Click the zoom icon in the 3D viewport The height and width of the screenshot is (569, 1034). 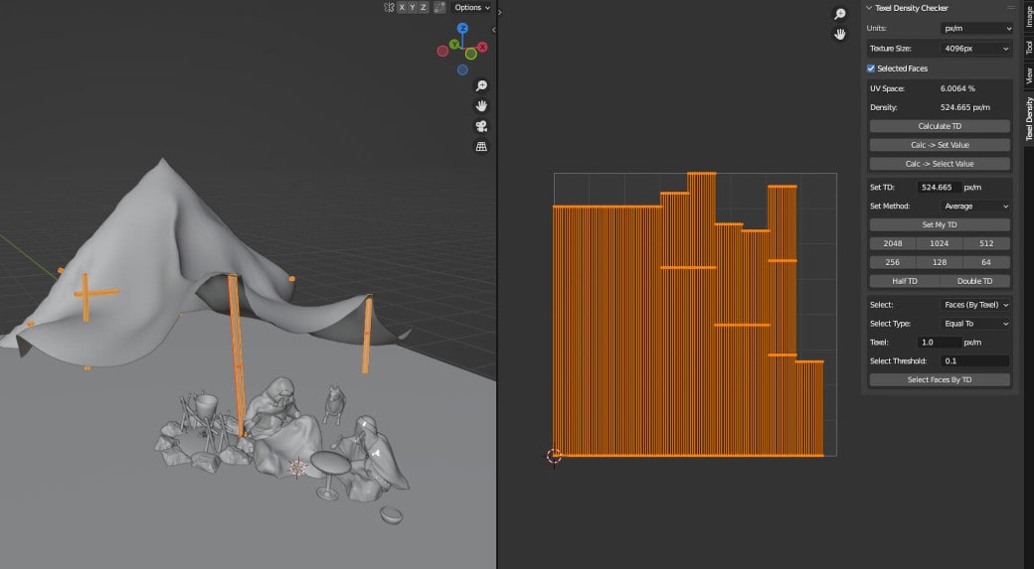point(481,86)
